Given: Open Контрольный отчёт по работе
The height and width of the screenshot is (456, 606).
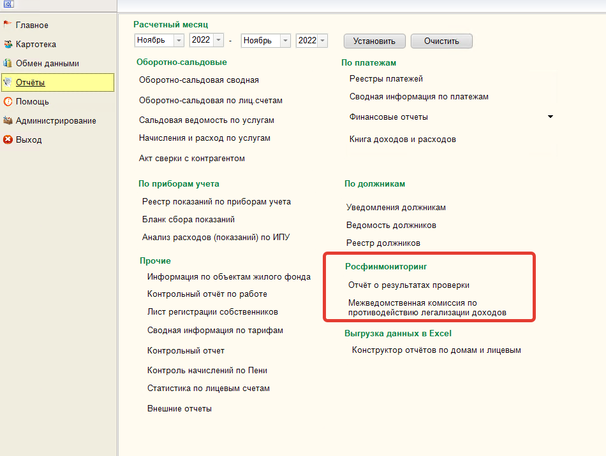Looking at the screenshot, I should (x=207, y=294).
